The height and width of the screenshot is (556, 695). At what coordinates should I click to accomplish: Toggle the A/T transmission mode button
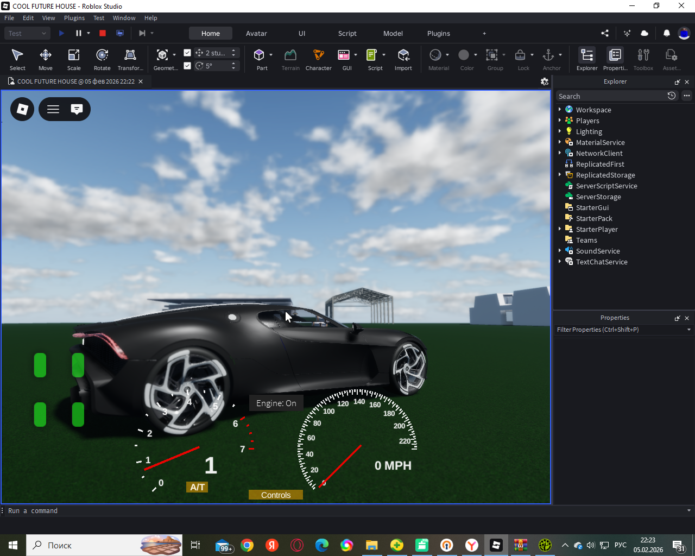(197, 487)
